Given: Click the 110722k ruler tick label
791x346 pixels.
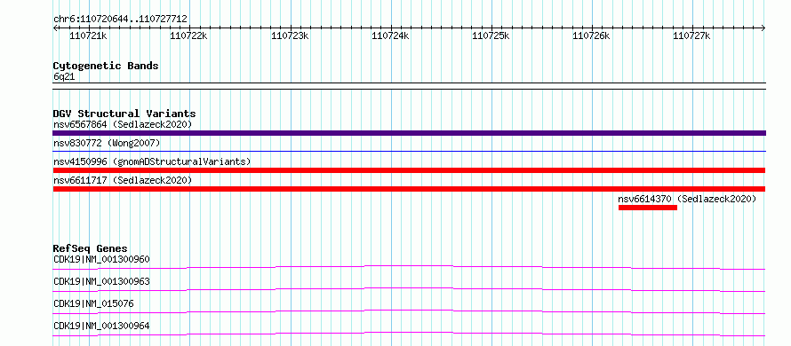Looking at the screenshot, I should click(x=188, y=36).
